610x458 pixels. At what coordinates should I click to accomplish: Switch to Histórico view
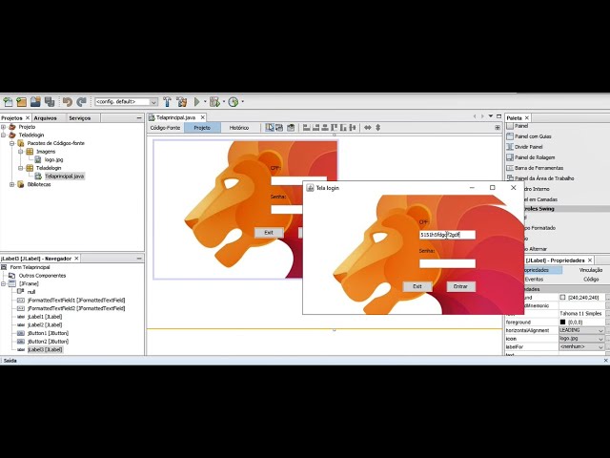click(239, 128)
